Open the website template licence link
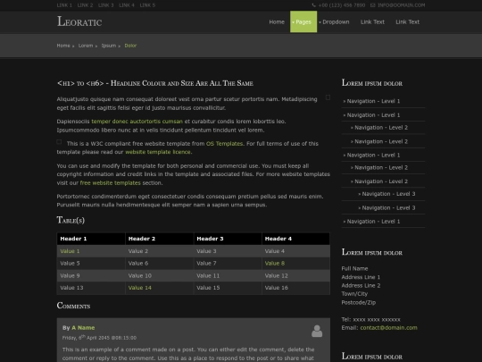482x362 pixels. click(x=158, y=152)
